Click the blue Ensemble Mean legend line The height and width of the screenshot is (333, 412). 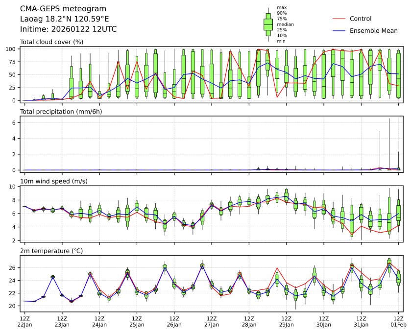[x=339, y=30]
